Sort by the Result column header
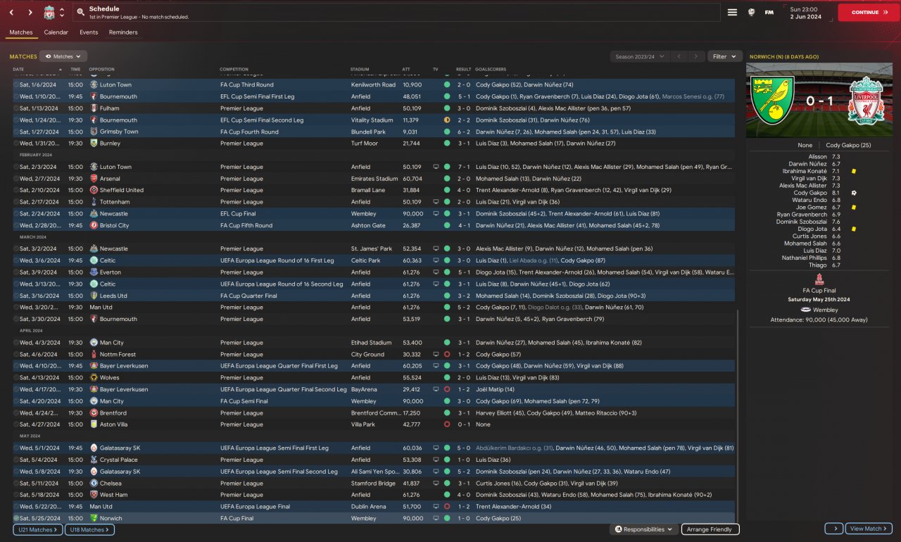 click(x=463, y=70)
